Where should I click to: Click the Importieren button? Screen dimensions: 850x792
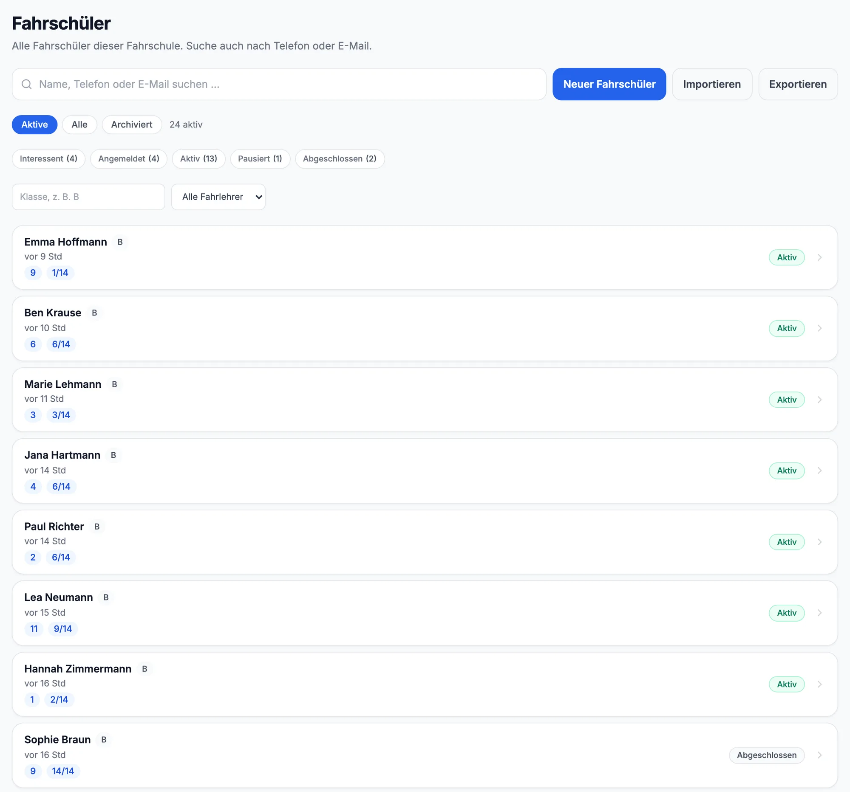click(x=712, y=84)
